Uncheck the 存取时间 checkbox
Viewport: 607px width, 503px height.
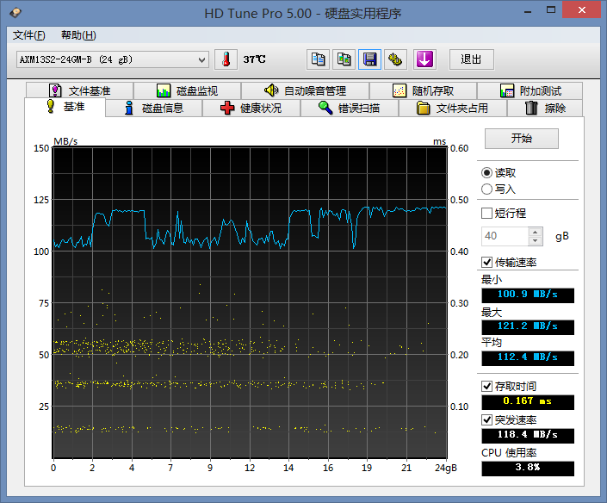pos(487,387)
